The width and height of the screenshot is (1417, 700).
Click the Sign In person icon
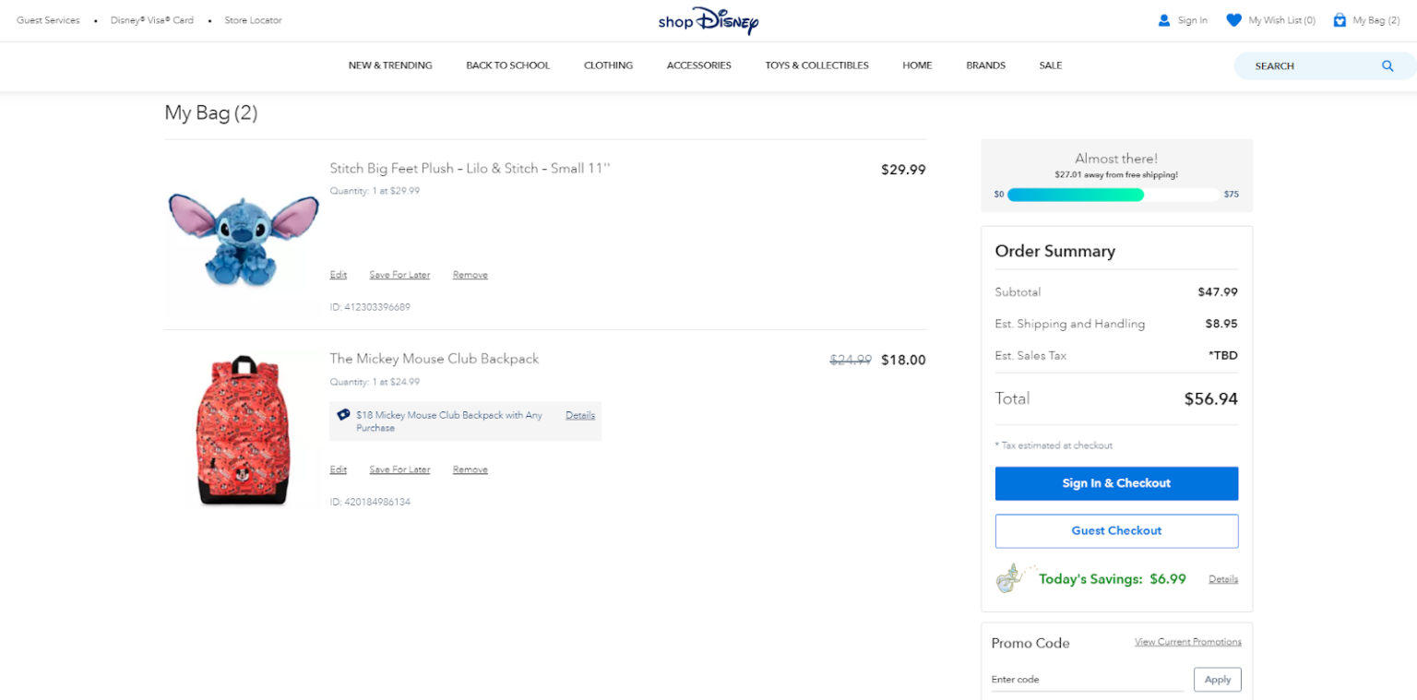click(x=1164, y=19)
